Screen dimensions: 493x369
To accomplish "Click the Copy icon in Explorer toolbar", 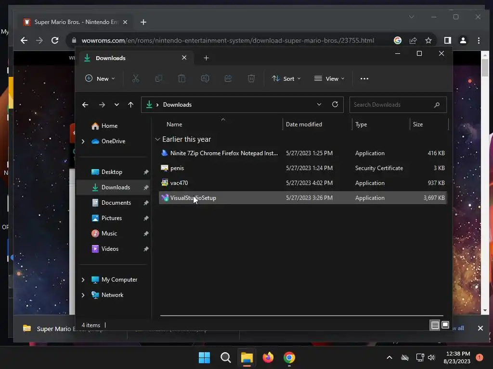I will pyautogui.click(x=159, y=78).
